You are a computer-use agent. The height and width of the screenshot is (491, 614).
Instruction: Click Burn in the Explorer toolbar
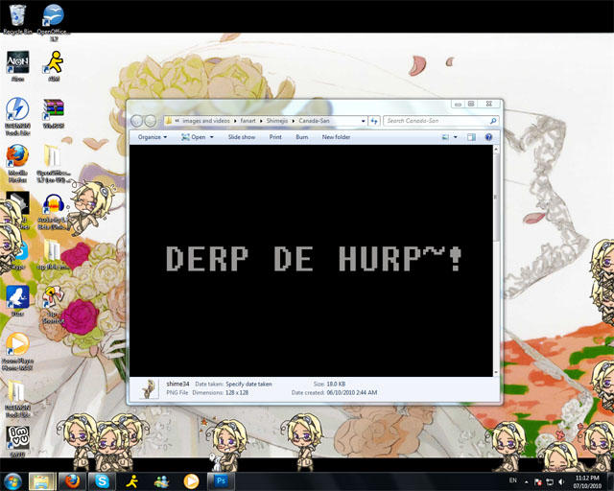[x=302, y=137]
